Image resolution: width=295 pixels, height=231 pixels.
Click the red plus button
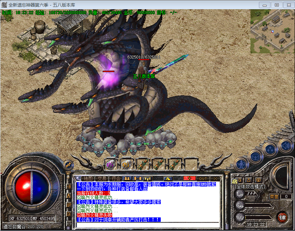tap(189, 178)
